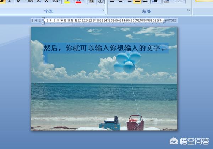
Task: Expand the red font color dropdown arrow
Action: (83, 1)
